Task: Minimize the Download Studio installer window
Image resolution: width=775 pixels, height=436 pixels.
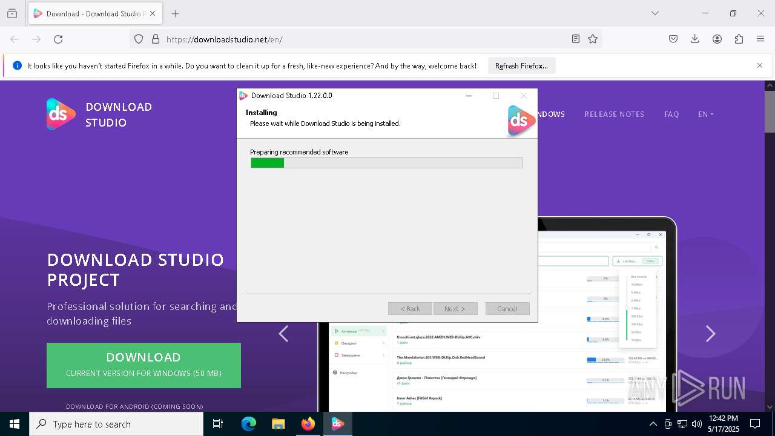Action: tap(468, 96)
